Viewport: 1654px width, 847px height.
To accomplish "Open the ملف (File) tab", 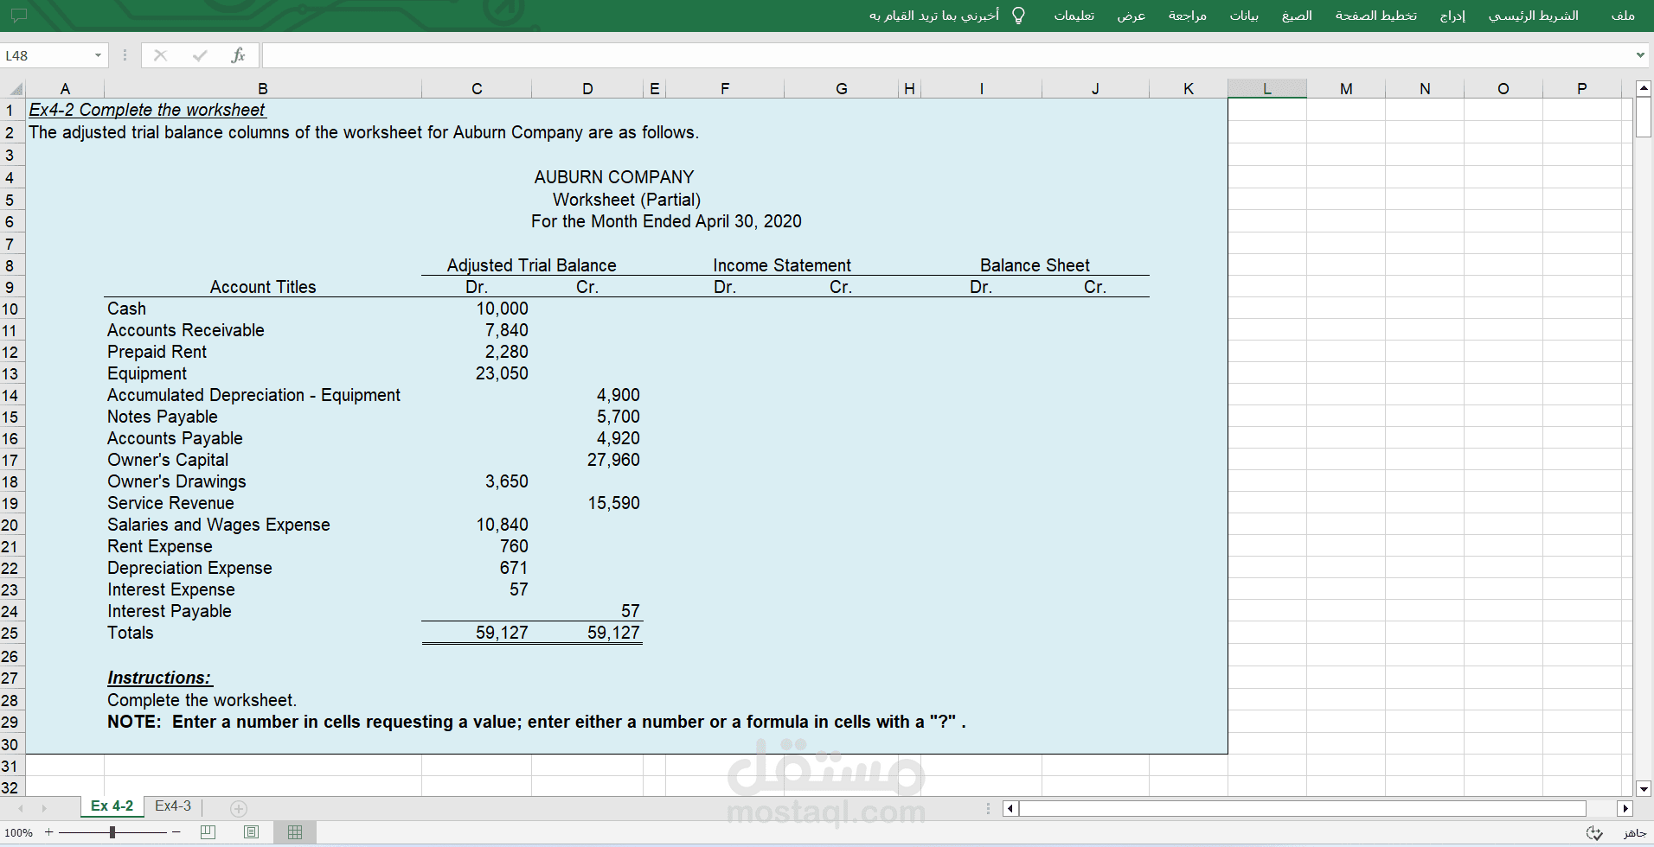I will click(1623, 16).
